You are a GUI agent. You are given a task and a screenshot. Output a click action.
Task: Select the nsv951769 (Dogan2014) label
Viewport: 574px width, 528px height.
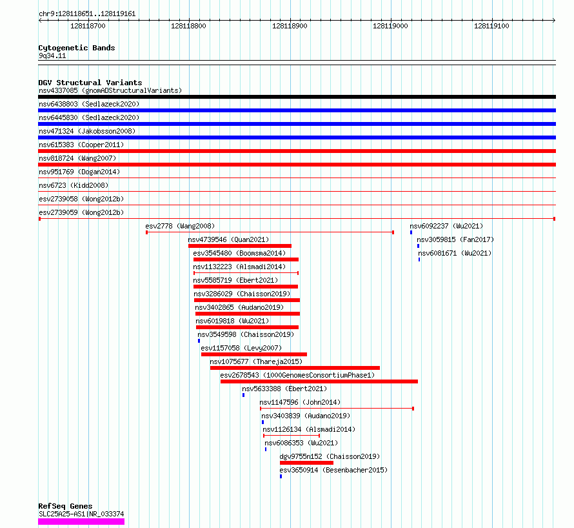pyautogui.click(x=79, y=172)
